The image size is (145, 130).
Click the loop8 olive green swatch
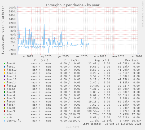[5, 108]
